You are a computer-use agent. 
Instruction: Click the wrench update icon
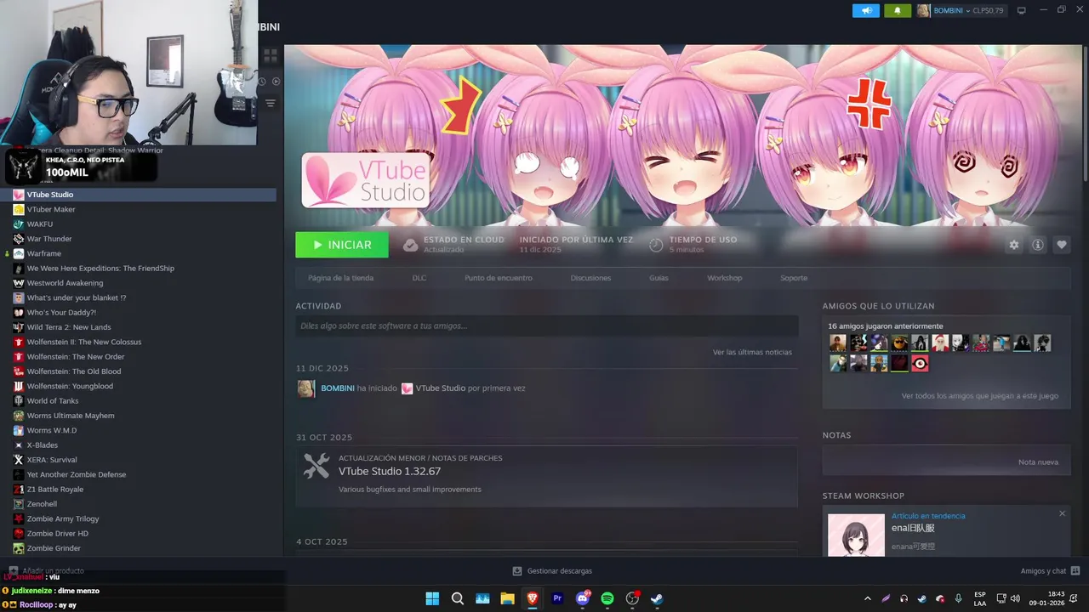click(x=316, y=466)
